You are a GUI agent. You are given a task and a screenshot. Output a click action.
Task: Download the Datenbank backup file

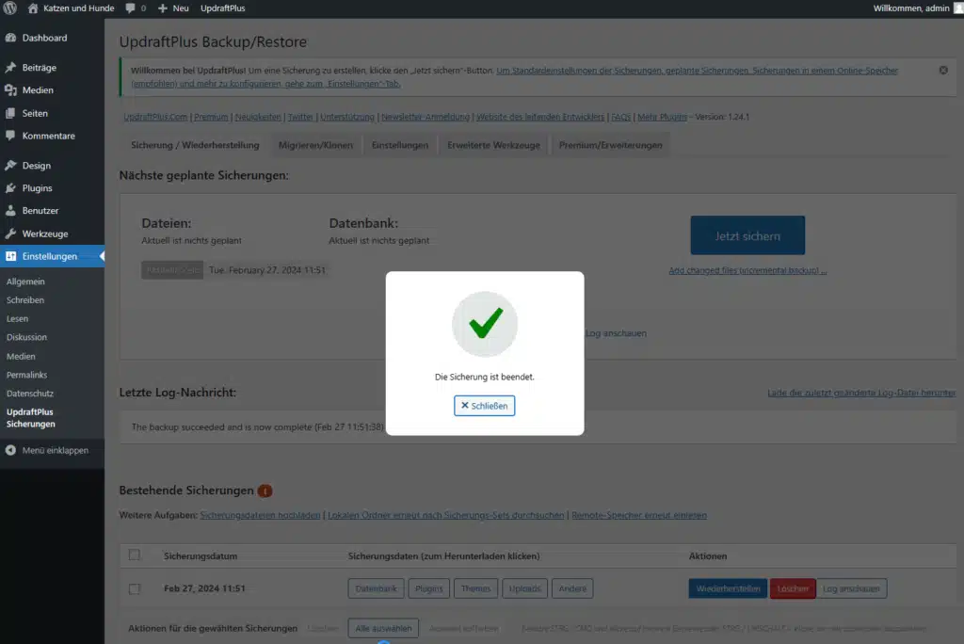click(376, 588)
